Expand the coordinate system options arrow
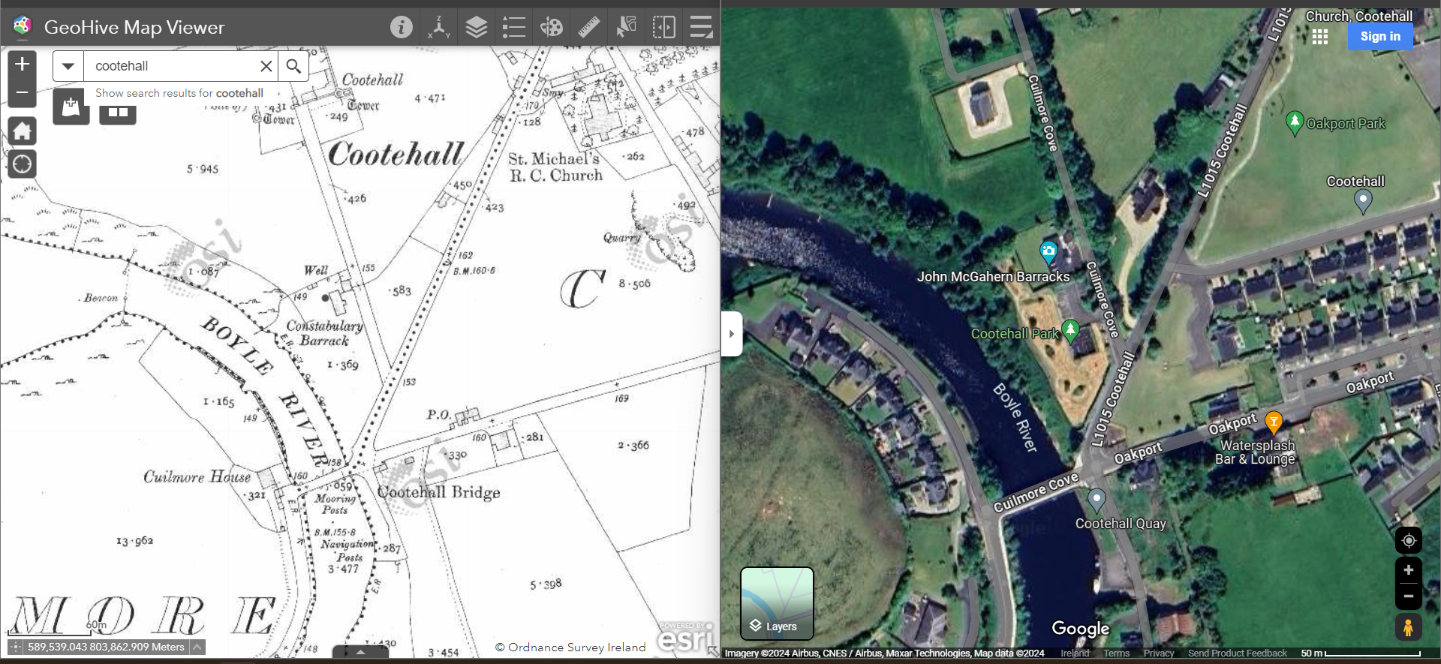Viewport: 1441px width, 664px height. pyautogui.click(x=197, y=647)
